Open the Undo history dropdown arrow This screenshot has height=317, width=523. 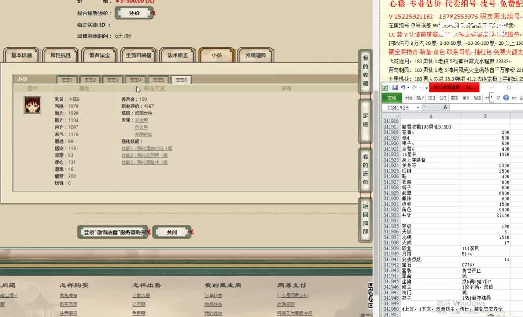[408, 88]
